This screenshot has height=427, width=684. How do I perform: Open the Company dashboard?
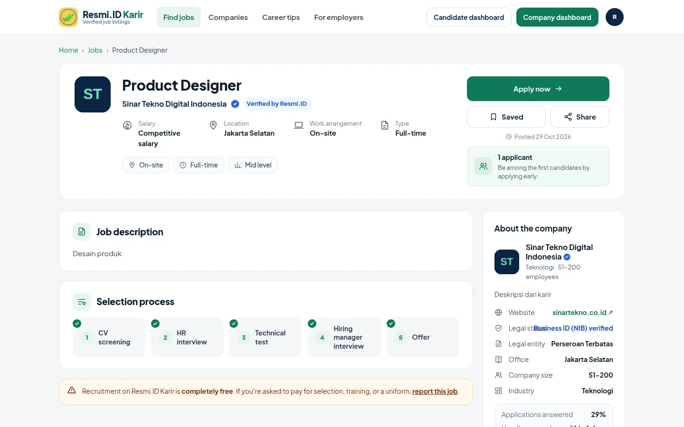(x=557, y=17)
